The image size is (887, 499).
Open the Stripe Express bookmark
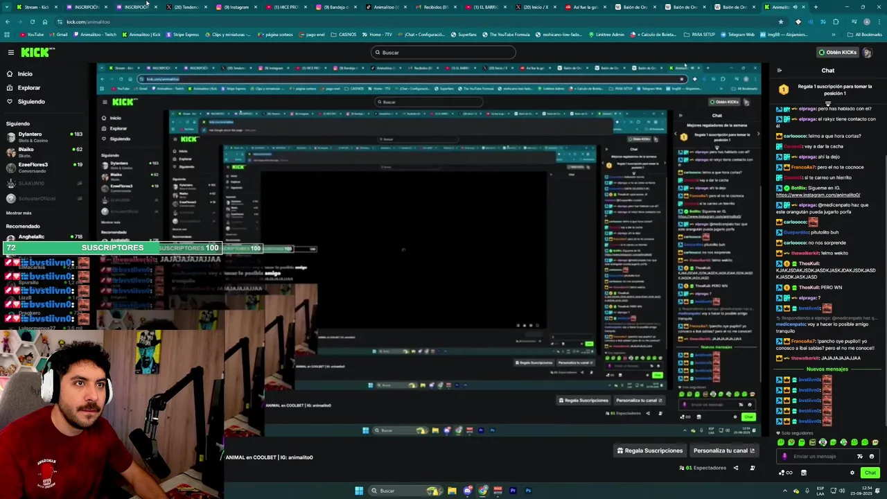click(182, 35)
